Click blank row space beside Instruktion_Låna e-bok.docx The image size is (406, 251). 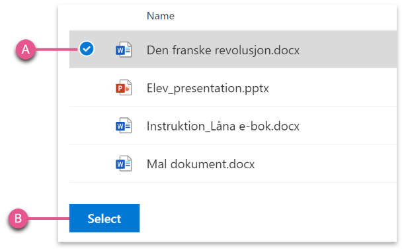[348, 126]
